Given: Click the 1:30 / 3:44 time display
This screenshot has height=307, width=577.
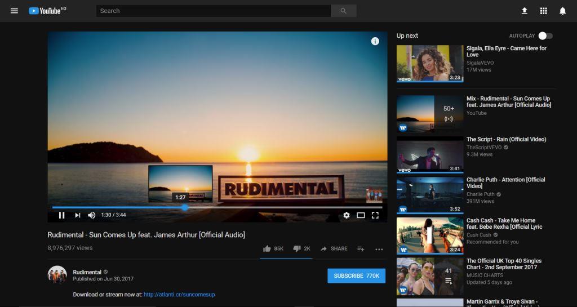Looking at the screenshot, I should [113, 215].
